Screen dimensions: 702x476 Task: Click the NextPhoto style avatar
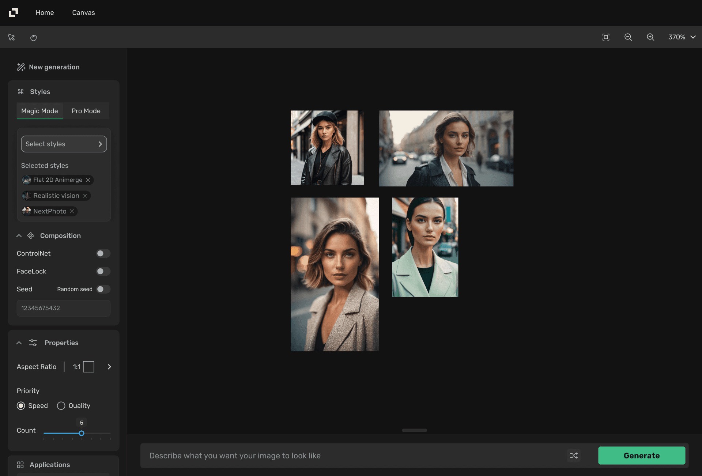27,211
